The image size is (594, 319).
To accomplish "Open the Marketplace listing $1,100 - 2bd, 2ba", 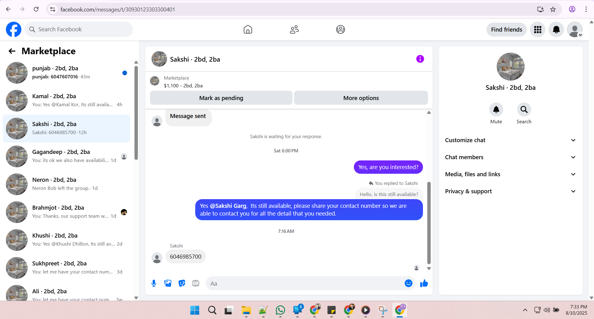I will coord(183,85).
